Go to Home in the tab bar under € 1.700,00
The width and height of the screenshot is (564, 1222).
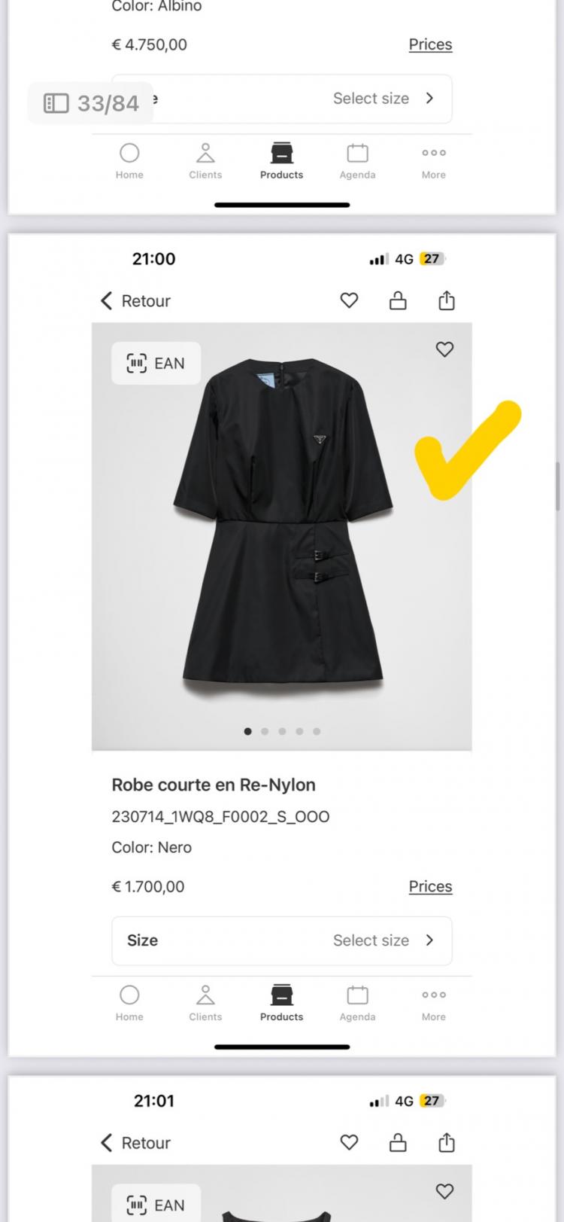click(129, 1003)
